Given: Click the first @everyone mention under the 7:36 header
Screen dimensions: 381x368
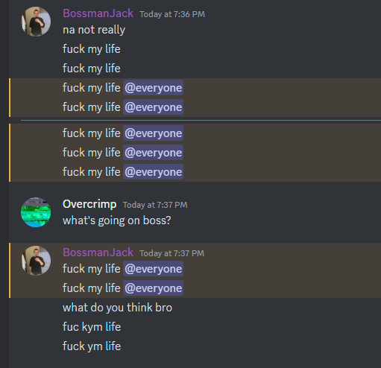Looking at the screenshot, I should 153,88.
